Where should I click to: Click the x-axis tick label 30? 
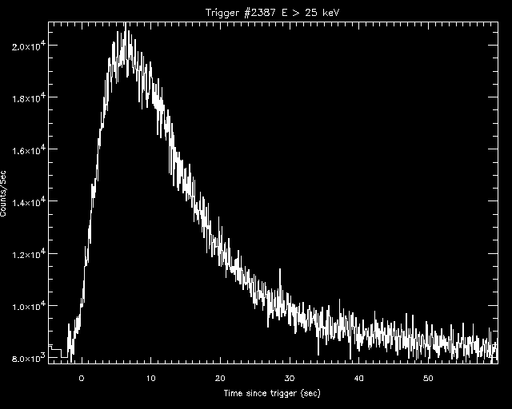click(x=290, y=379)
